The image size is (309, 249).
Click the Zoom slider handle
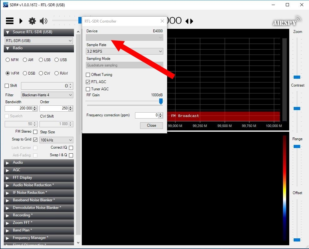pyautogui.click(x=297, y=77)
